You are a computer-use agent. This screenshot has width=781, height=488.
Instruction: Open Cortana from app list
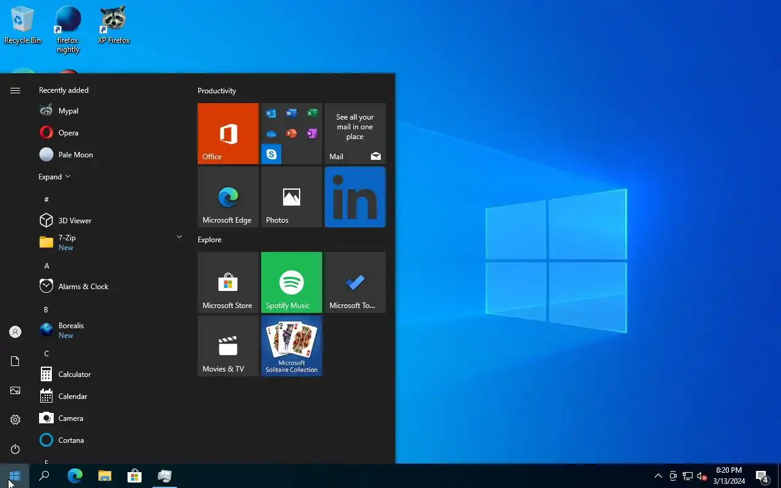click(111, 440)
